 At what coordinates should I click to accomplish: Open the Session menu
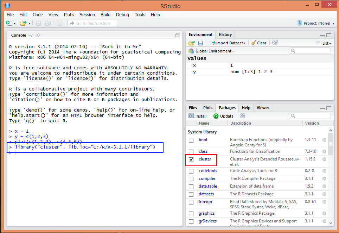(87, 15)
